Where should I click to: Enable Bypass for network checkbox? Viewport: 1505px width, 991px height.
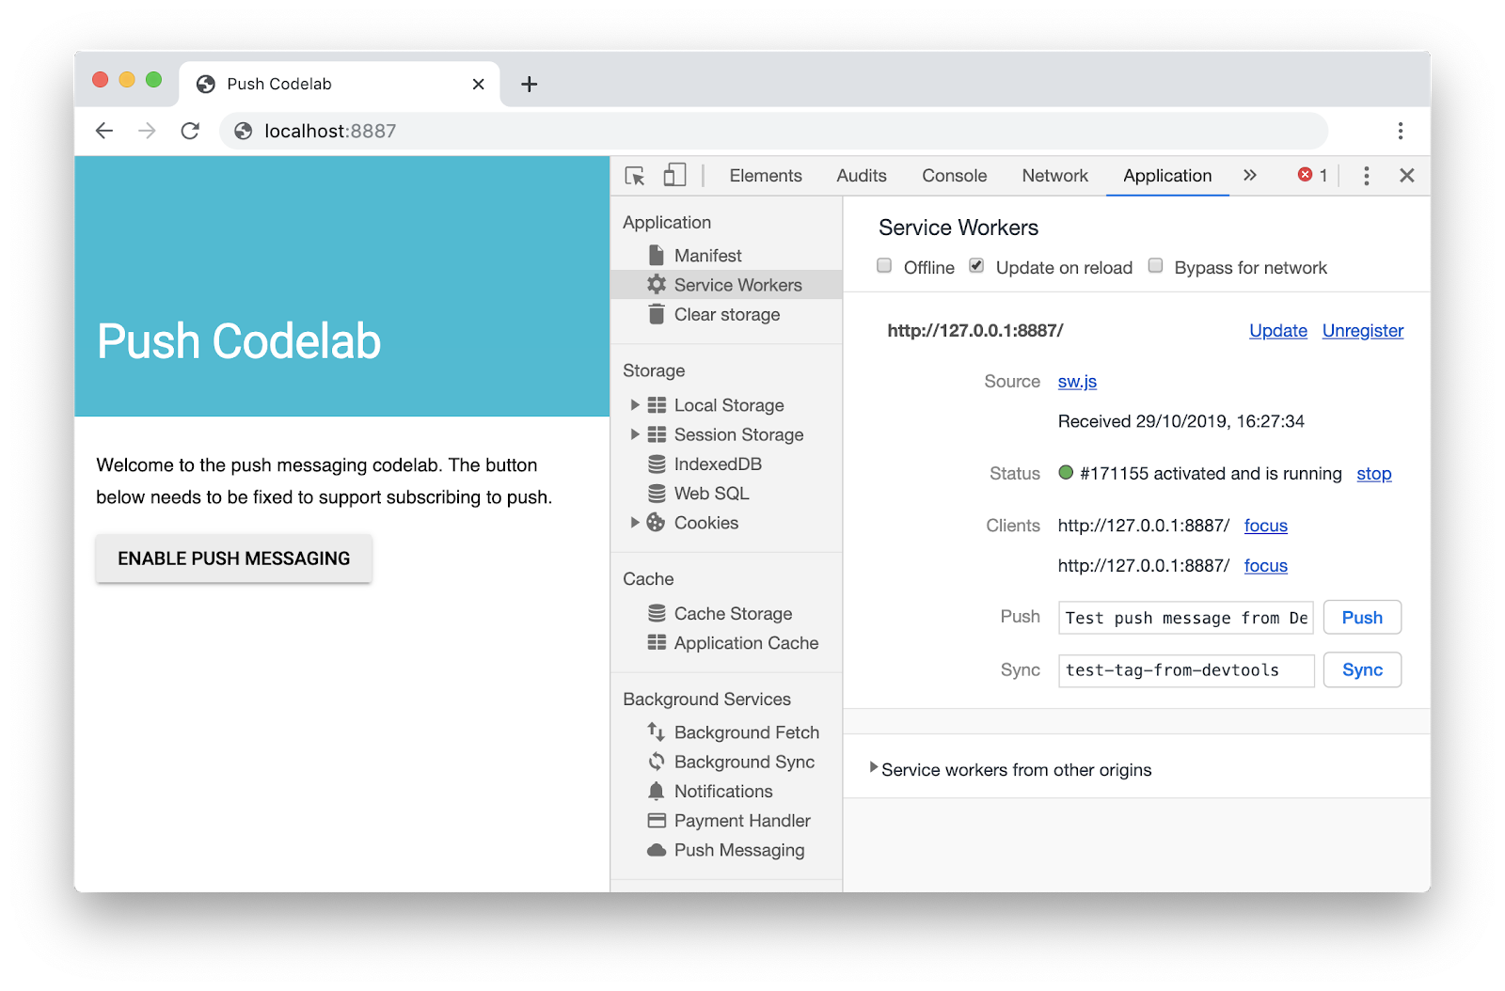(1155, 266)
